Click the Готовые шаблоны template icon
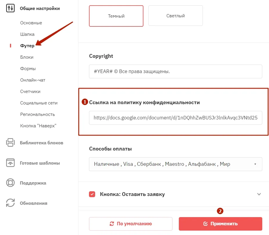Screen dimensions: 269x235 10,163
